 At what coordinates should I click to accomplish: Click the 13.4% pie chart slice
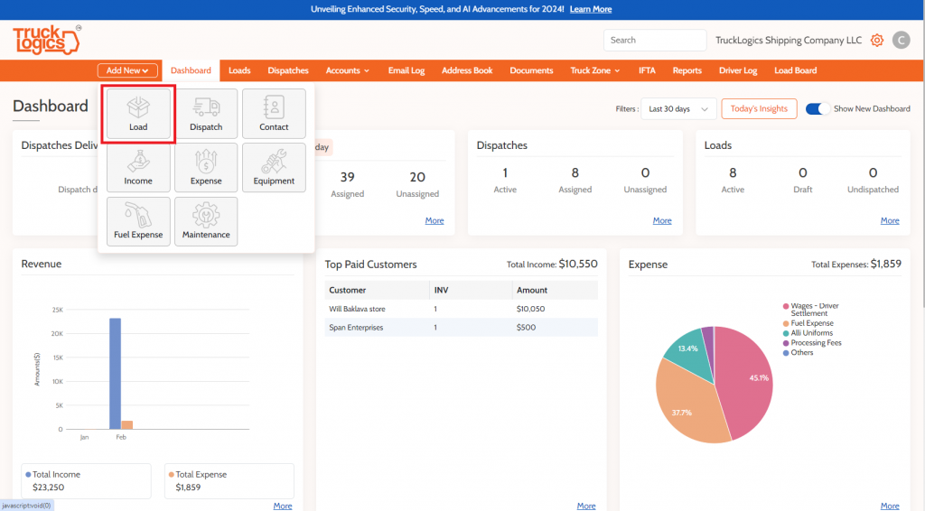coord(691,354)
